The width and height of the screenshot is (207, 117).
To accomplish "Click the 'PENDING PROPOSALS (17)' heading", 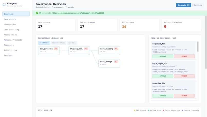I will 163,38.
